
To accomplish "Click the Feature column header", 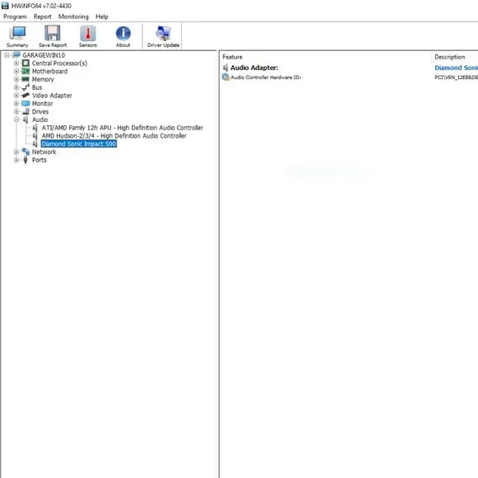I will click(232, 57).
